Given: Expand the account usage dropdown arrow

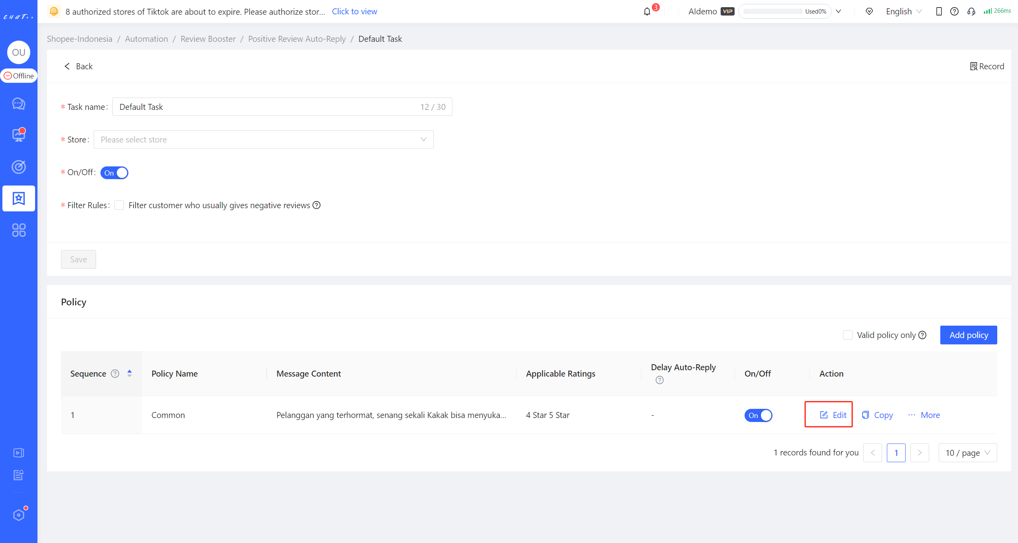Looking at the screenshot, I should coord(839,11).
